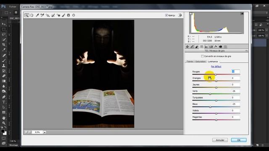Image resolution: width=269 pixels, height=151 pixels.
Task: Select the Adjustment Brush tool
Action: point(63,15)
